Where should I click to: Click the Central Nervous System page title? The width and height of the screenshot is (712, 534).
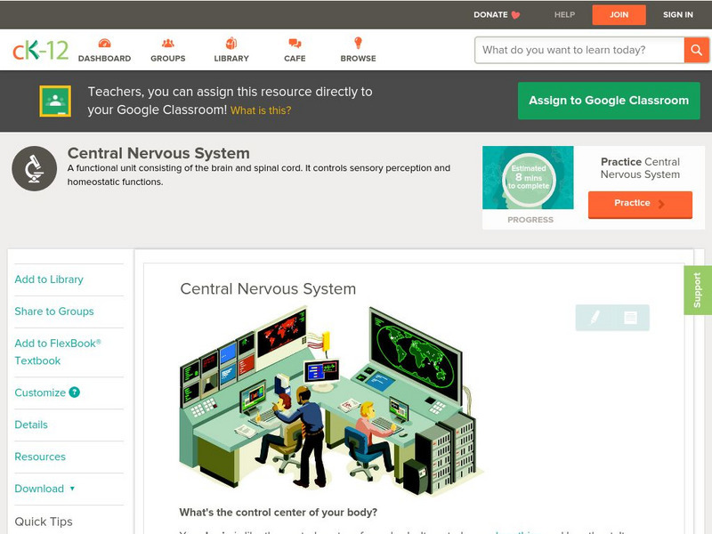coord(158,153)
